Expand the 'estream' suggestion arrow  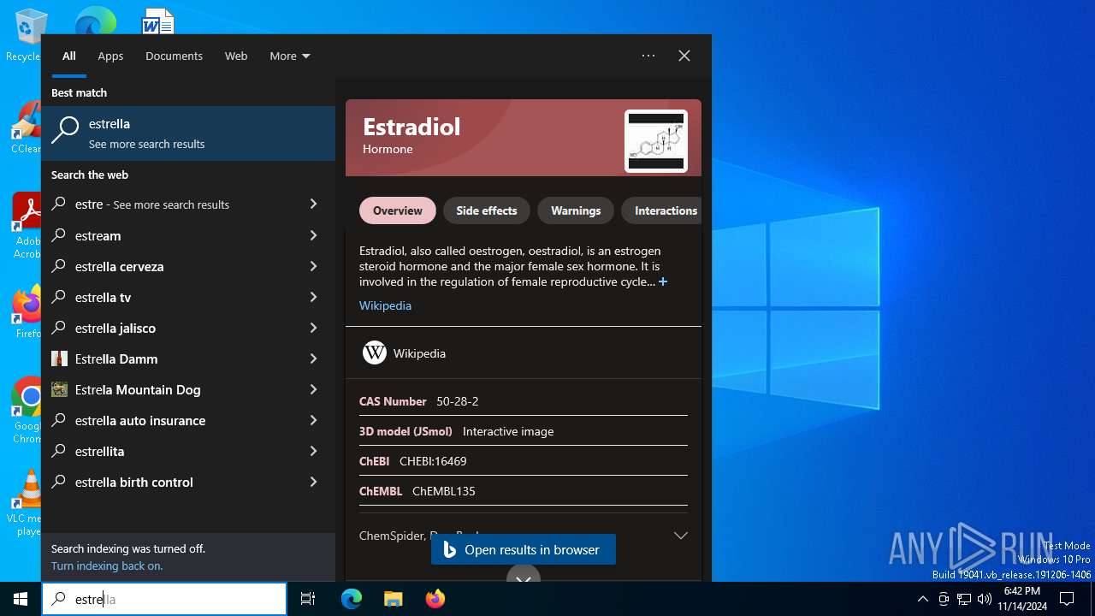(313, 235)
